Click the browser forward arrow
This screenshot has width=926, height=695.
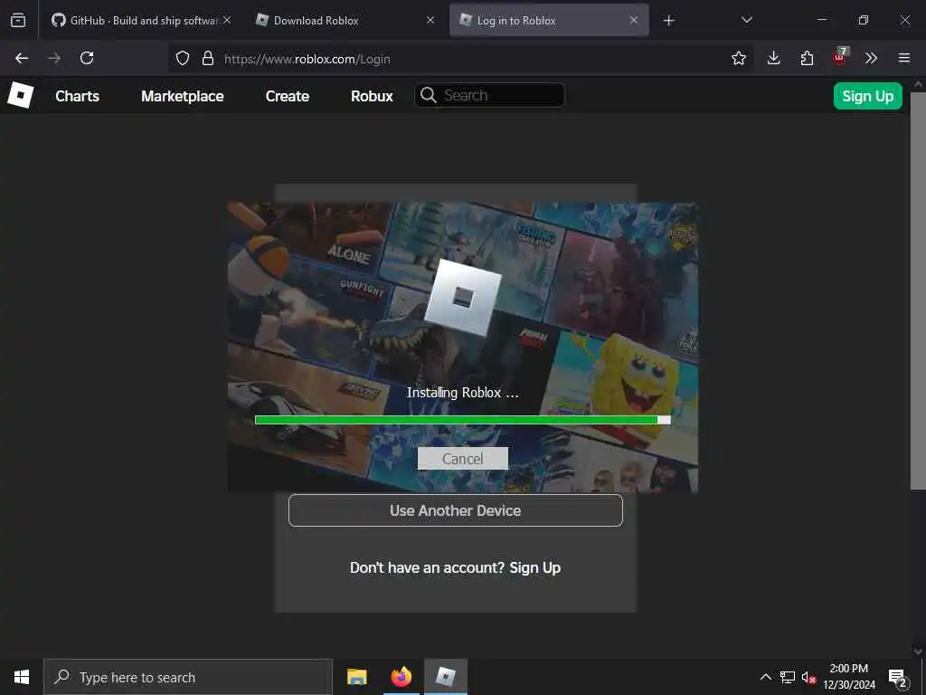pos(54,58)
